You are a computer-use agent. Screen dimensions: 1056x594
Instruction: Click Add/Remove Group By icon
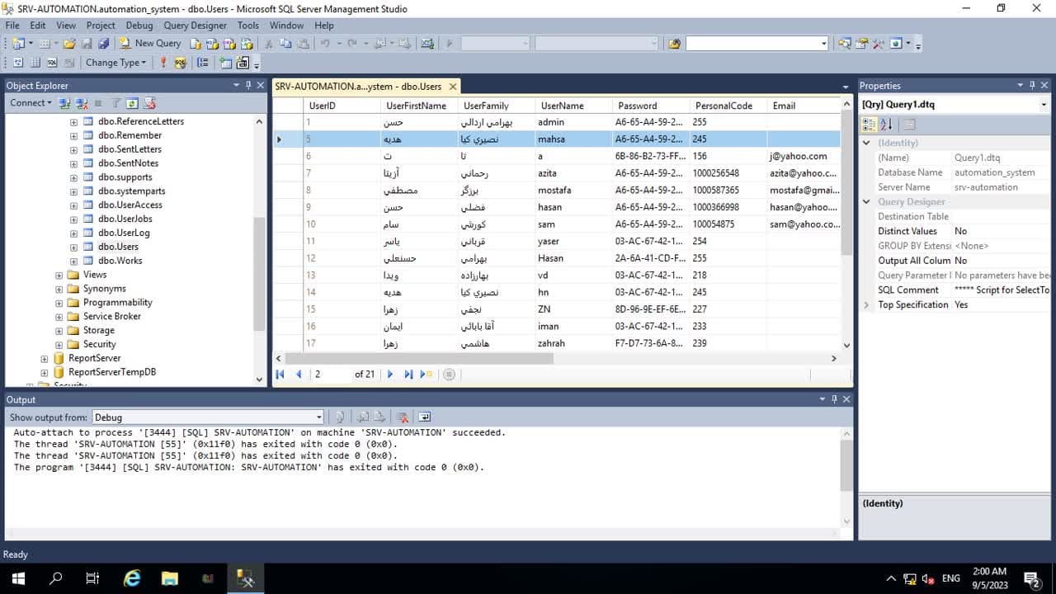point(203,63)
